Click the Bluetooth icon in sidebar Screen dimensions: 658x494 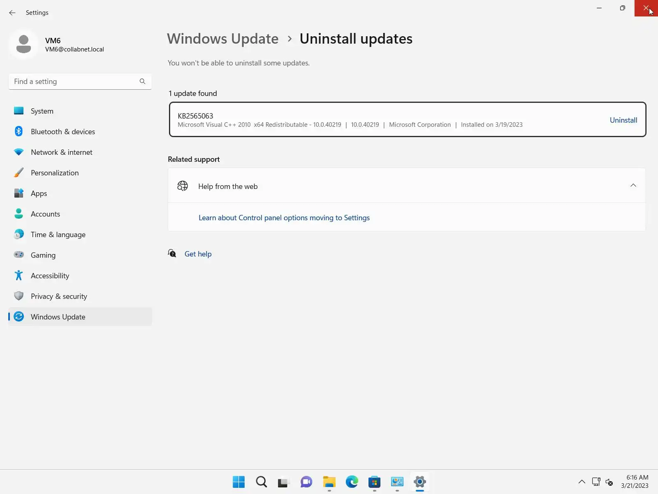[19, 131]
